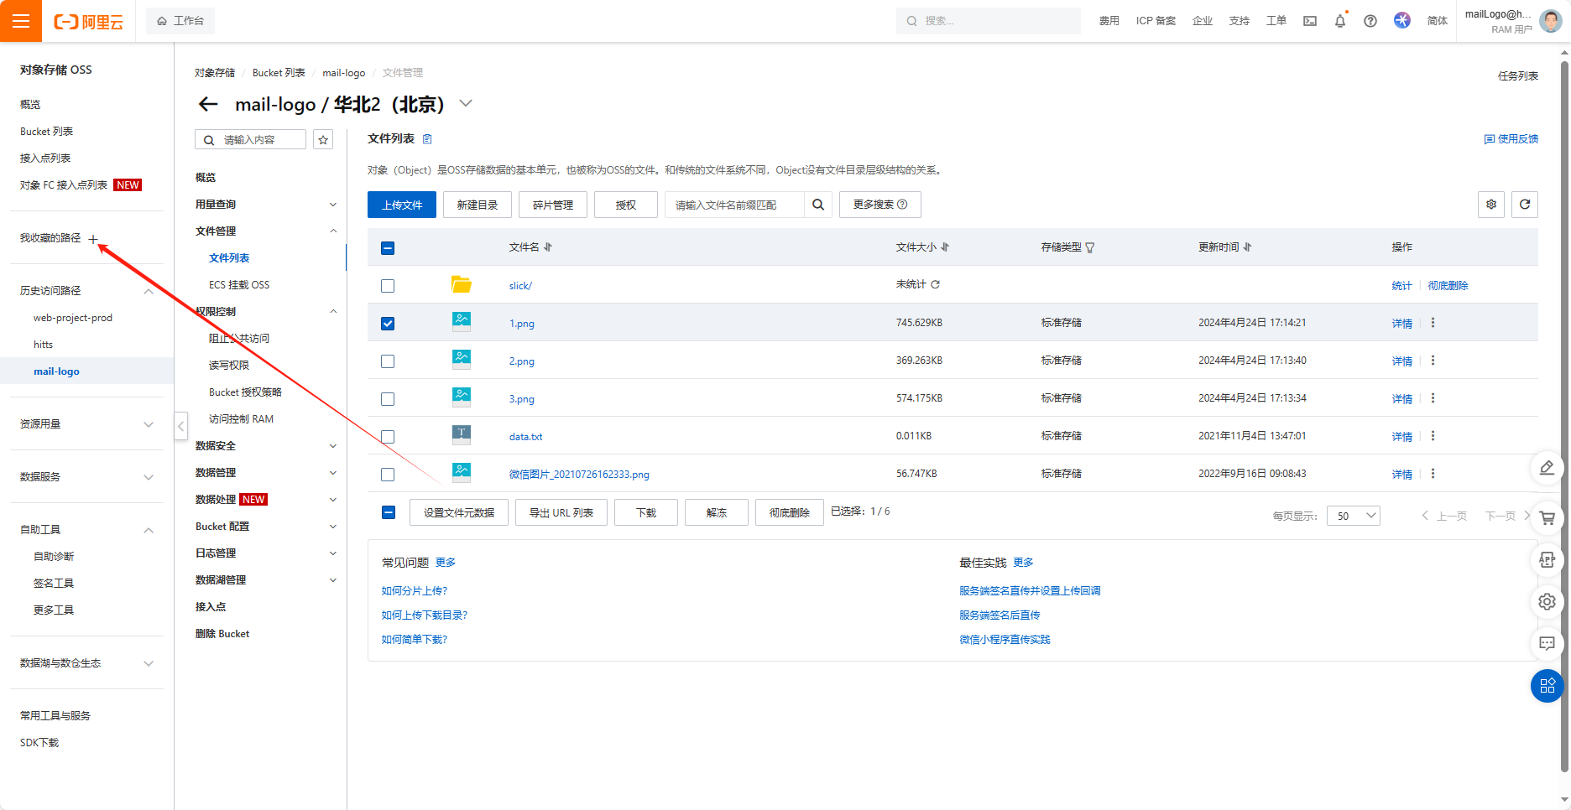The image size is (1571, 810).
Task: Open the notification bell
Action: [x=1339, y=21]
